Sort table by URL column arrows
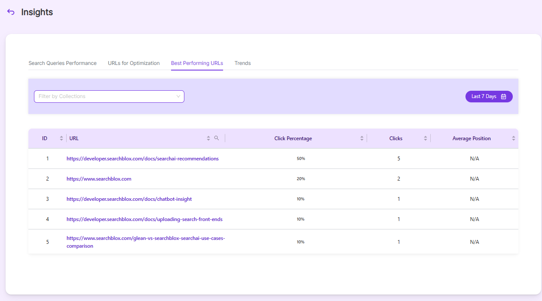The image size is (542, 301). 209,138
